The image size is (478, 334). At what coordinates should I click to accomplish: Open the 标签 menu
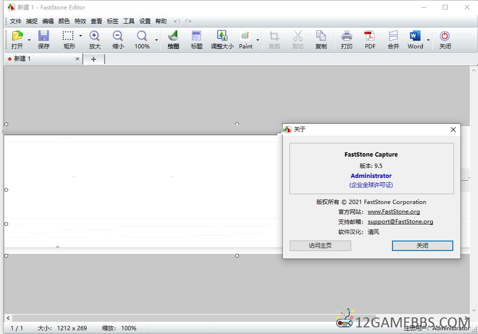point(113,21)
